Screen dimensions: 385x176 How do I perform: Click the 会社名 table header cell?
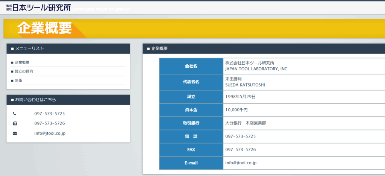coord(191,66)
